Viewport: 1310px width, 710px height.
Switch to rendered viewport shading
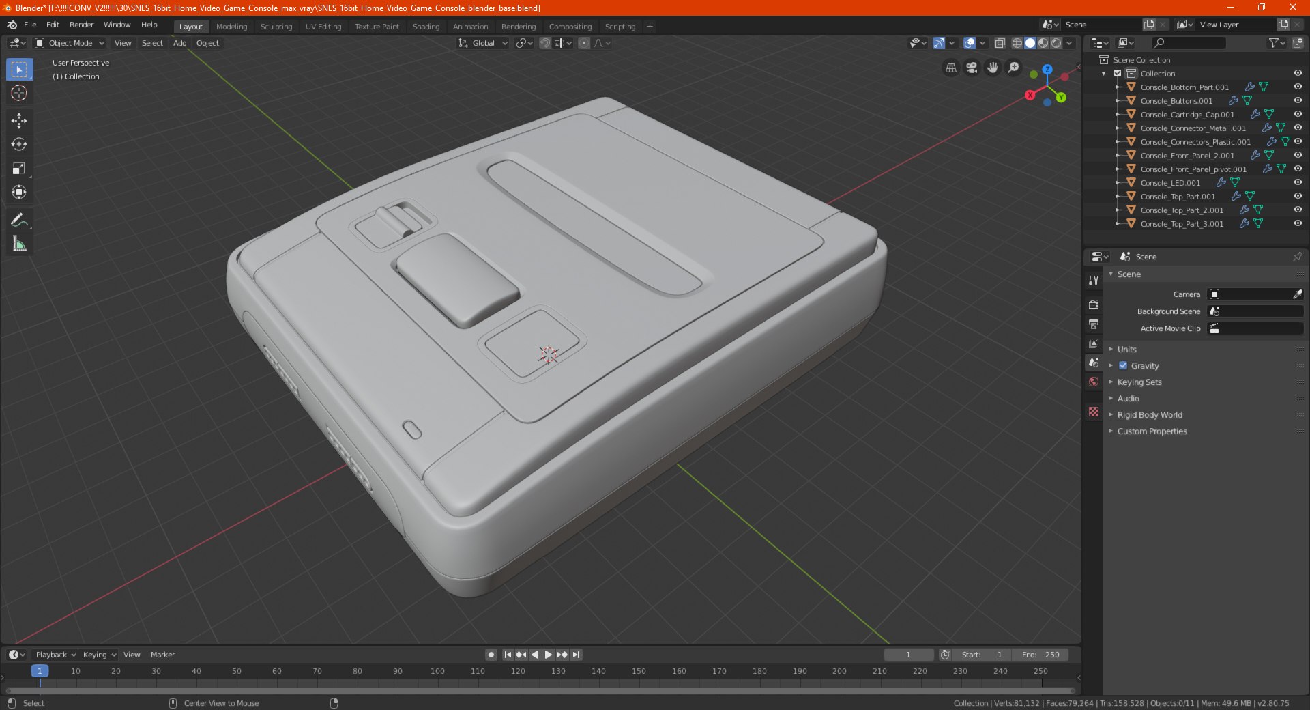pos(1056,43)
